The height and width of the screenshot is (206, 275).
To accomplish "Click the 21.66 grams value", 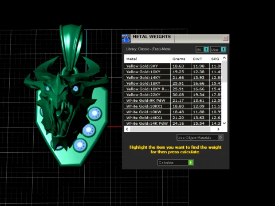I will [x=178, y=78].
